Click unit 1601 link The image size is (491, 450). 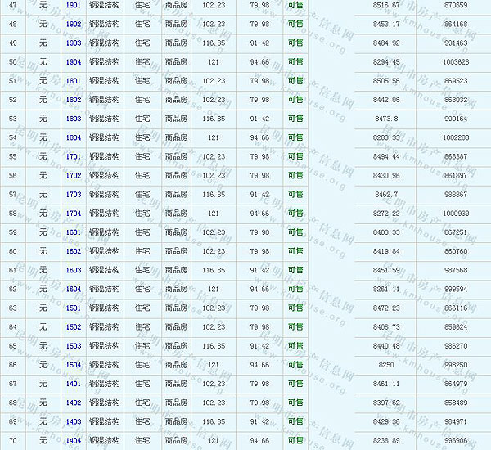coord(74,232)
